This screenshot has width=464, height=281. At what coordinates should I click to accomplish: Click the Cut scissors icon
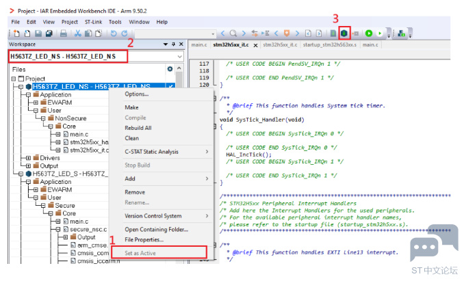point(78,34)
